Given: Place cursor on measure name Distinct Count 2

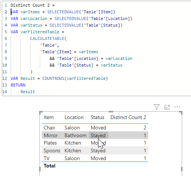Looking at the screenshot, I should pyautogui.click(x=30, y=5).
